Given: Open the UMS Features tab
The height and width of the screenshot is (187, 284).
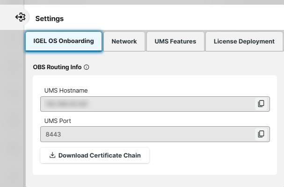Looking at the screenshot, I should (175, 42).
